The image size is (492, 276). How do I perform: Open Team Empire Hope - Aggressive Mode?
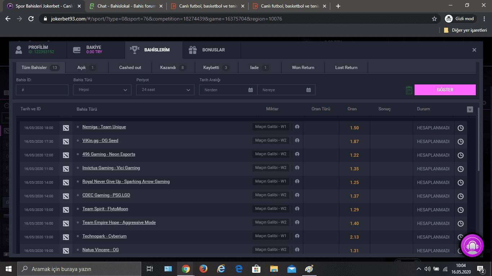(x=119, y=222)
